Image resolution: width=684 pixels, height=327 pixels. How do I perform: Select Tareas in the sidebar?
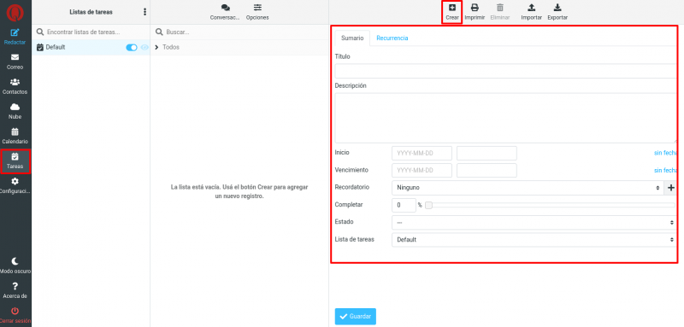15,161
